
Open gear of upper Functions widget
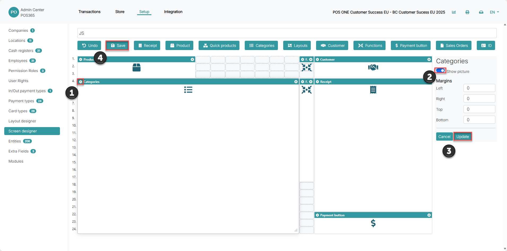[x=303, y=60]
